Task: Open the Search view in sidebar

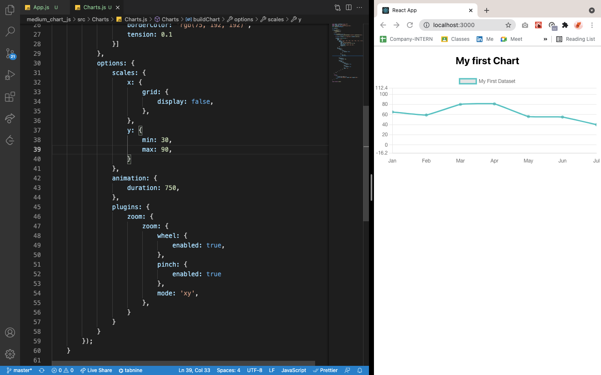Action: [10, 32]
